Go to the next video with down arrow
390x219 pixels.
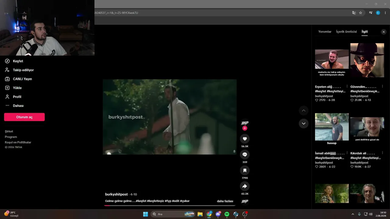(x=303, y=123)
